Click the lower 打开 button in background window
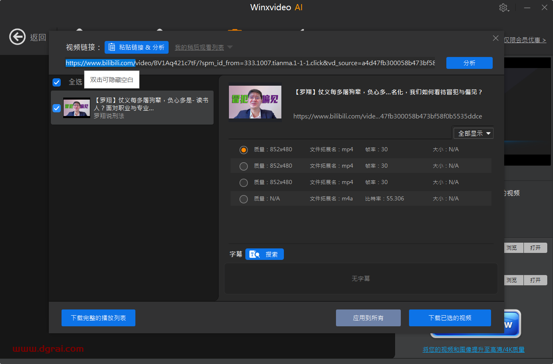Viewport: 553px width, 364px height. (x=535, y=280)
